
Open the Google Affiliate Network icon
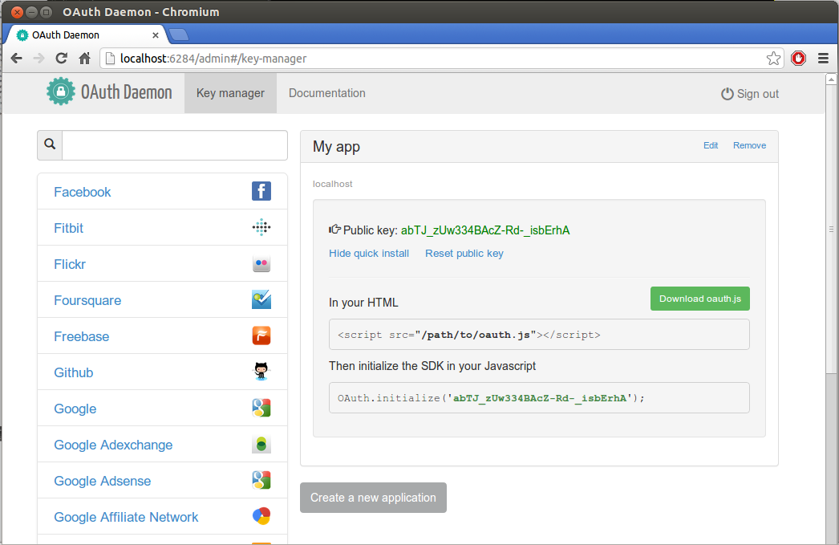point(261,516)
